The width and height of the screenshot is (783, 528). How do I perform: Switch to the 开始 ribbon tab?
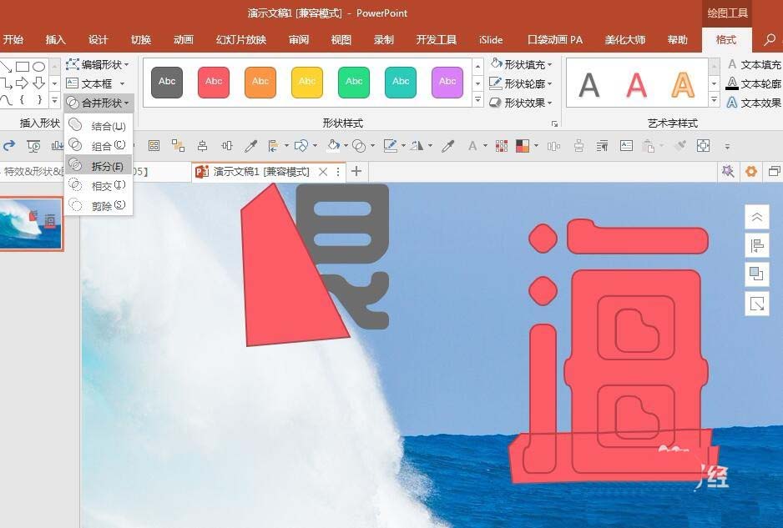pyautogui.click(x=13, y=39)
